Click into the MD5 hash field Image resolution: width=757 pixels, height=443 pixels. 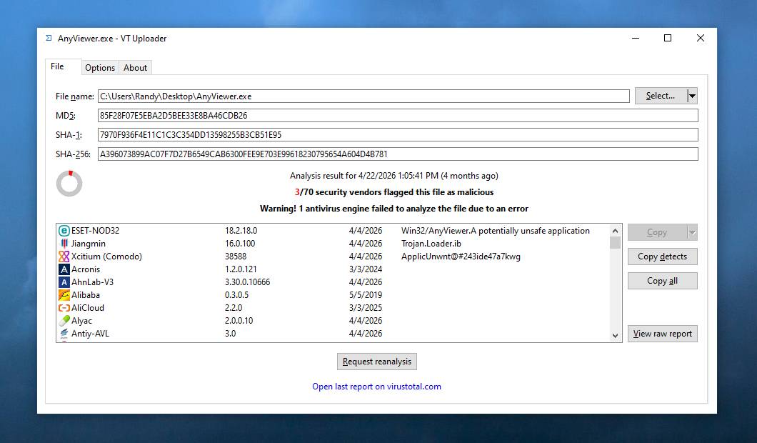[x=398, y=116]
